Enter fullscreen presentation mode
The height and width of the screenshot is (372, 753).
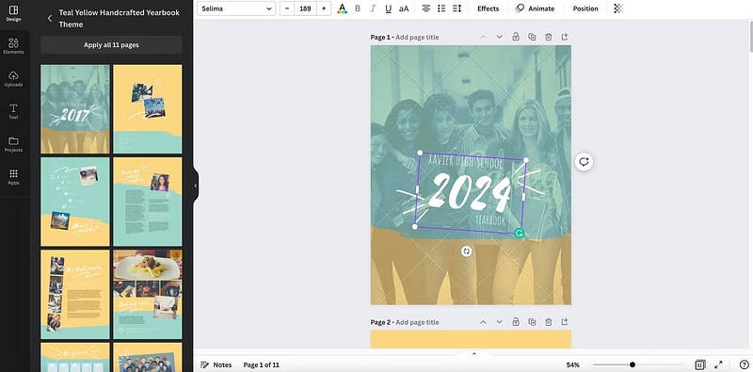718,364
